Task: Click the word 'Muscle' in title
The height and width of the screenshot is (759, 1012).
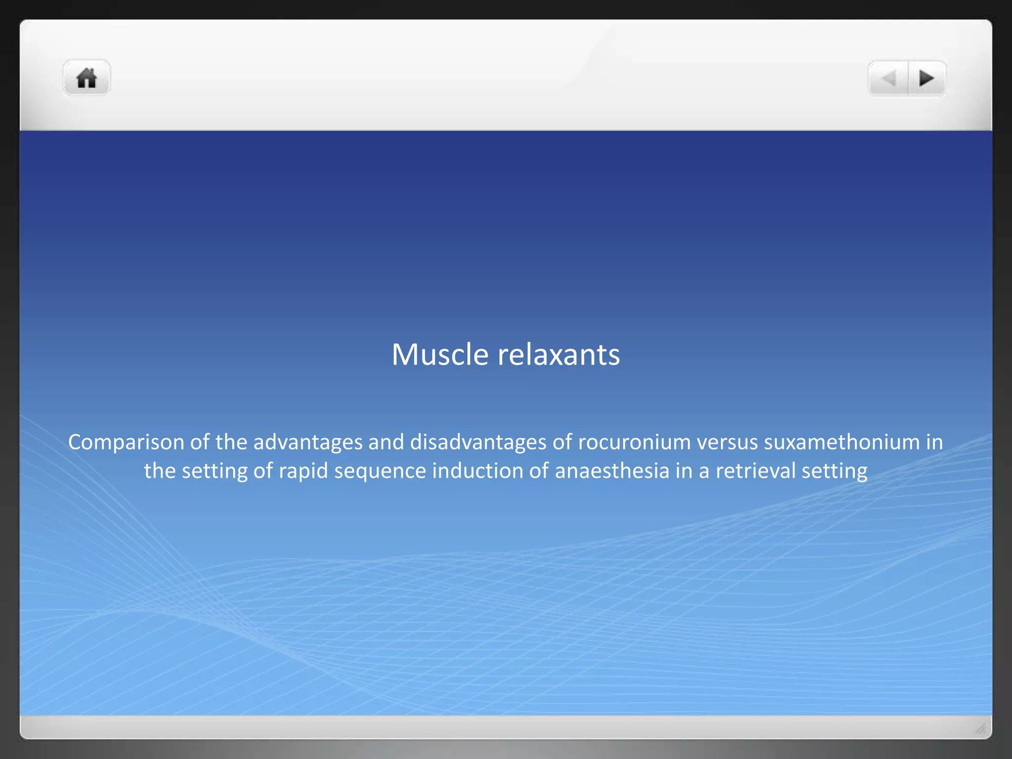Action: [440, 355]
